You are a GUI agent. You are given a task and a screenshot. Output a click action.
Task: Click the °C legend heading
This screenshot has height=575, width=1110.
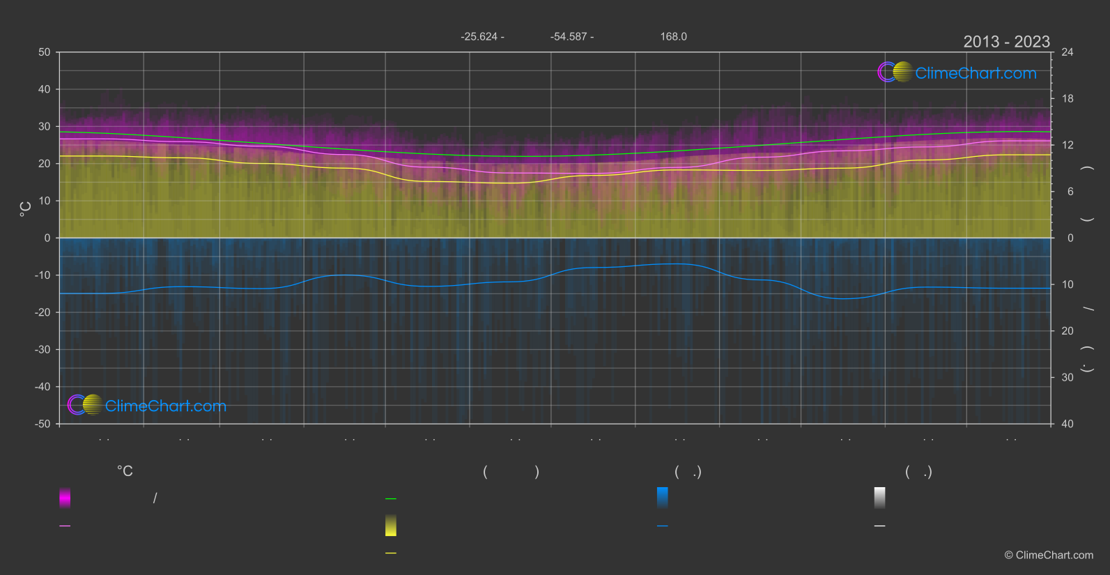point(125,472)
